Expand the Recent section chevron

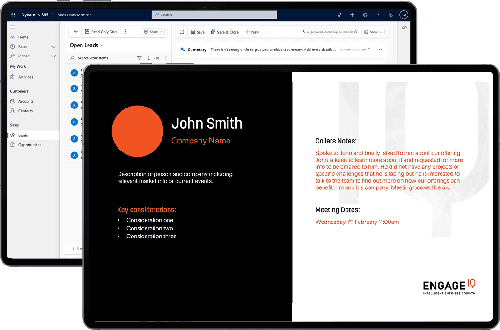pyautogui.click(x=54, y=47)
